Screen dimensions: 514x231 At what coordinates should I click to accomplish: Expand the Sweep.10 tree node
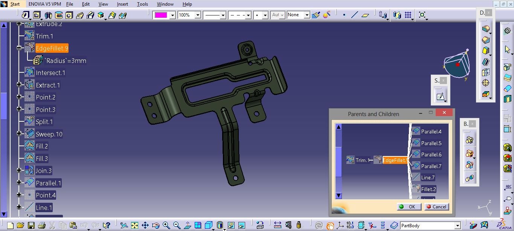pyautogui.click(x=19, y=134)
